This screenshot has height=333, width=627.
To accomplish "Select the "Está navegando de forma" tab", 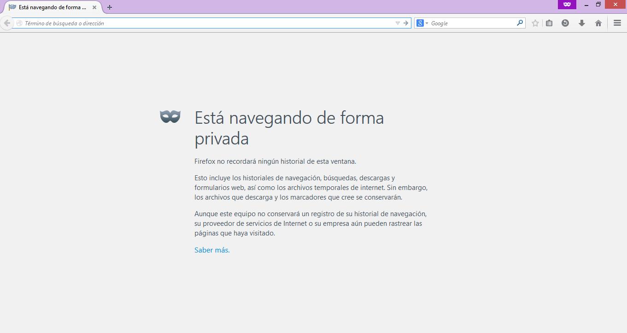I will tap(51, 7).
